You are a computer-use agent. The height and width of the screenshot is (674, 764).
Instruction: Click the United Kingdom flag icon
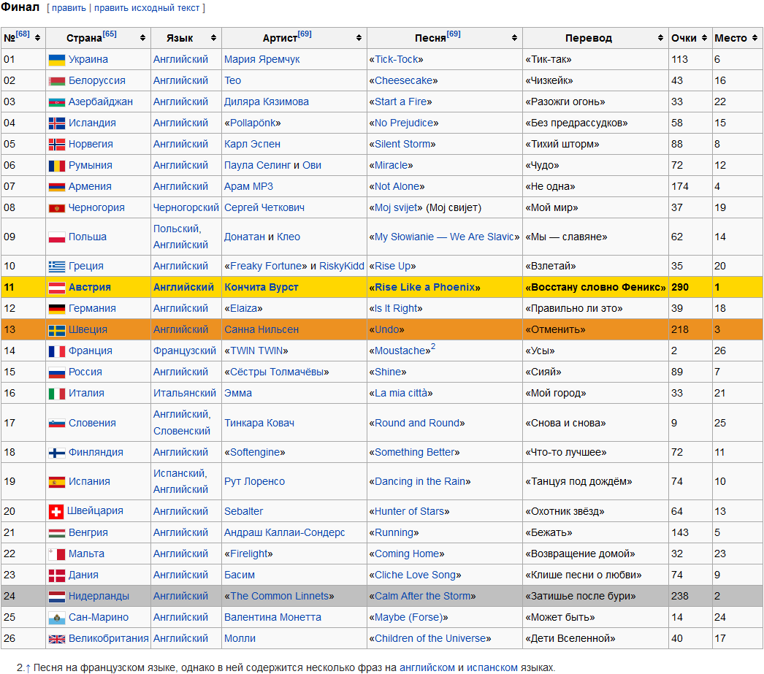(57, 639)
